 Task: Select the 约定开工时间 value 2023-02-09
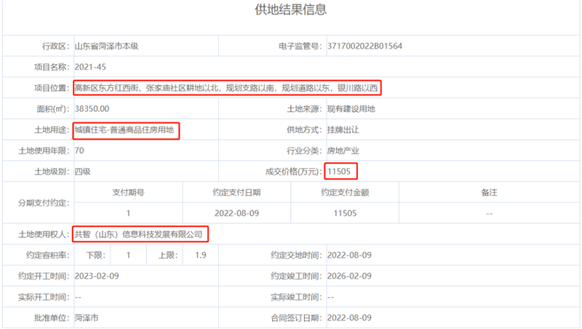[97, 276]
